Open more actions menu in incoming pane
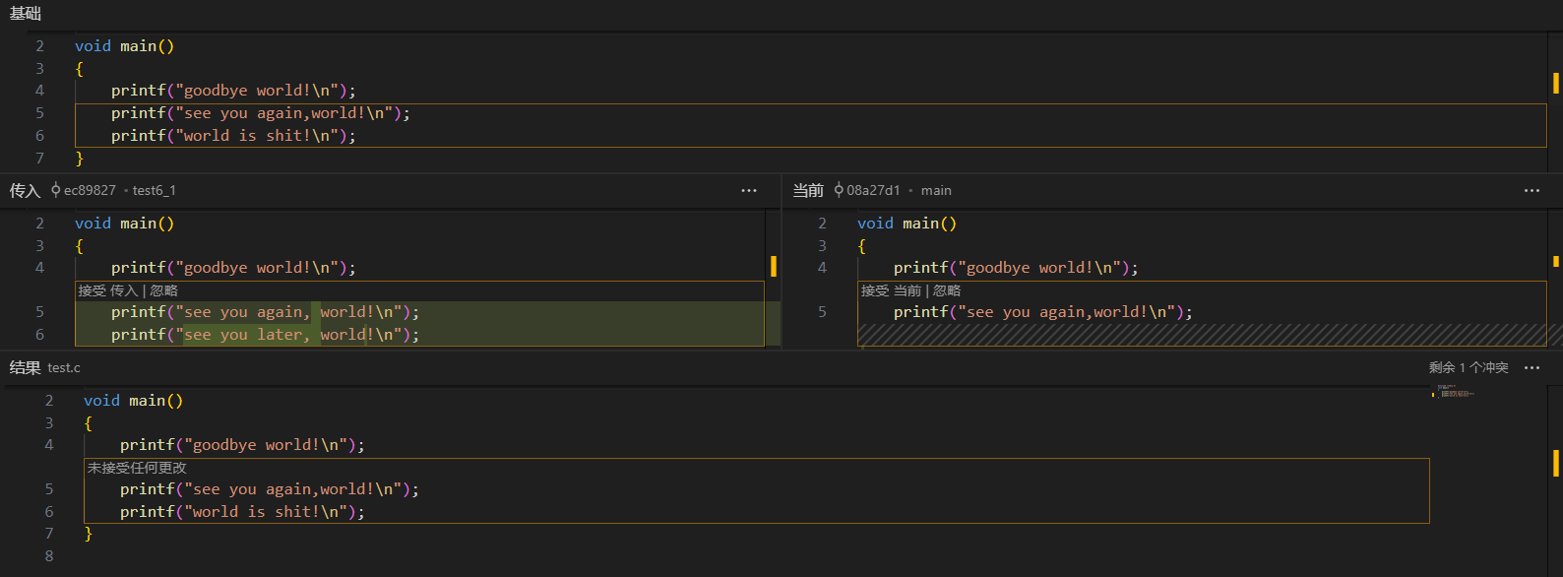The width and height of the screenshot is (1563, 577). (x=749, y=191)
